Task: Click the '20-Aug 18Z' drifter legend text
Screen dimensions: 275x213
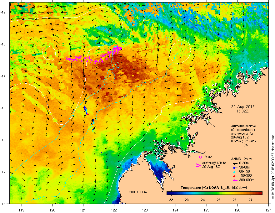Action: point(211,167)
